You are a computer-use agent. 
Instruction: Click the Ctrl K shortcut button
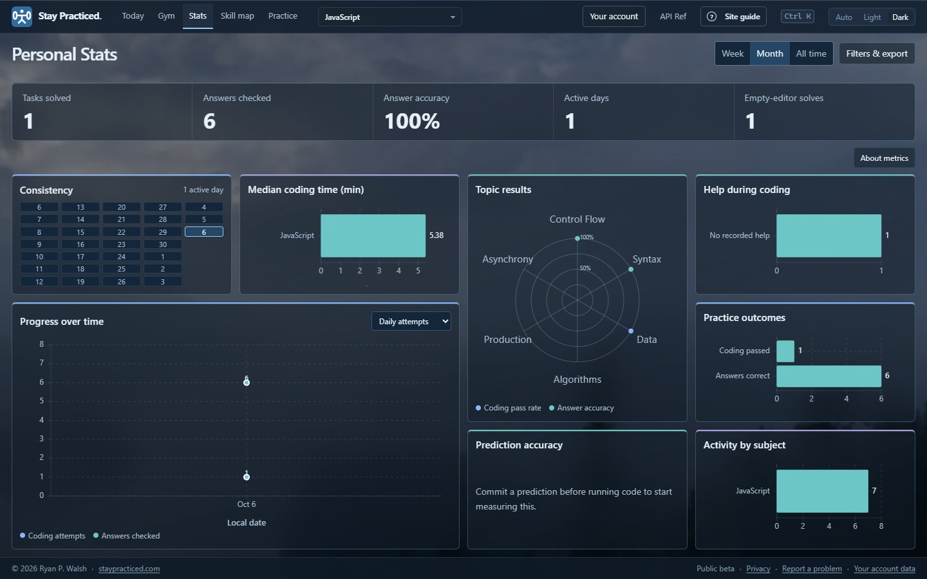pyautogui.click(x=798, y=17)
